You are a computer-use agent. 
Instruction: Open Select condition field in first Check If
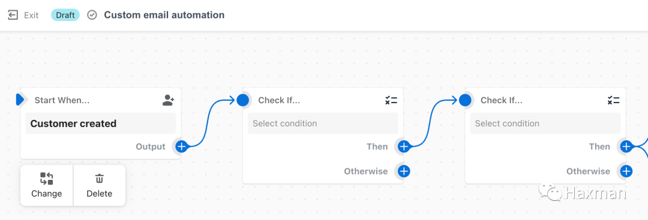323,123
